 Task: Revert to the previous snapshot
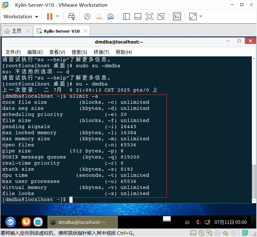pyautogui.click(x=99, y=17)
